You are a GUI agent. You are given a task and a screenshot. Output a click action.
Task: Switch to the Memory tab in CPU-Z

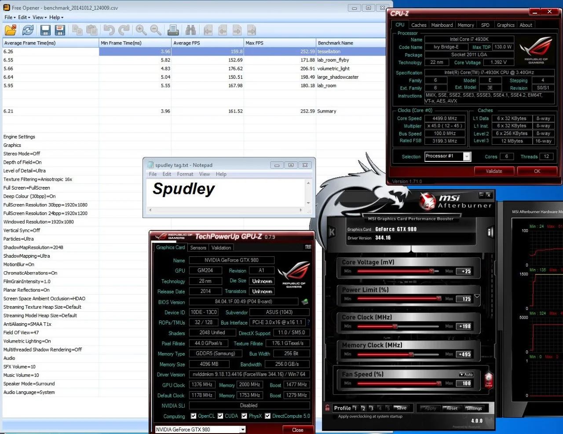[466, 25]
